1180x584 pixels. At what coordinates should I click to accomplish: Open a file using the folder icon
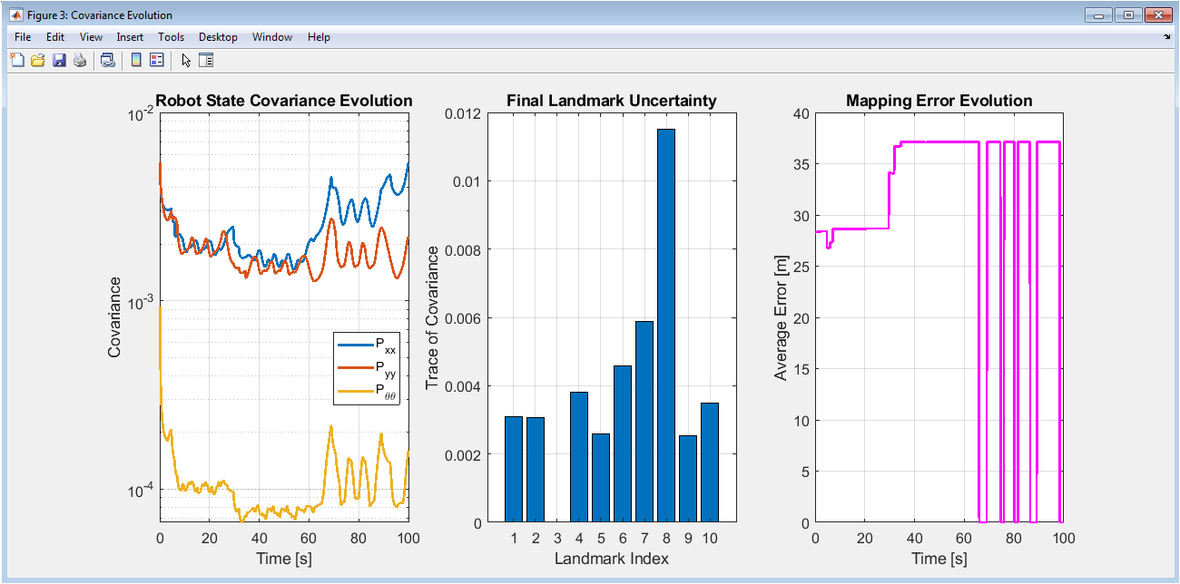click(37, 61)
